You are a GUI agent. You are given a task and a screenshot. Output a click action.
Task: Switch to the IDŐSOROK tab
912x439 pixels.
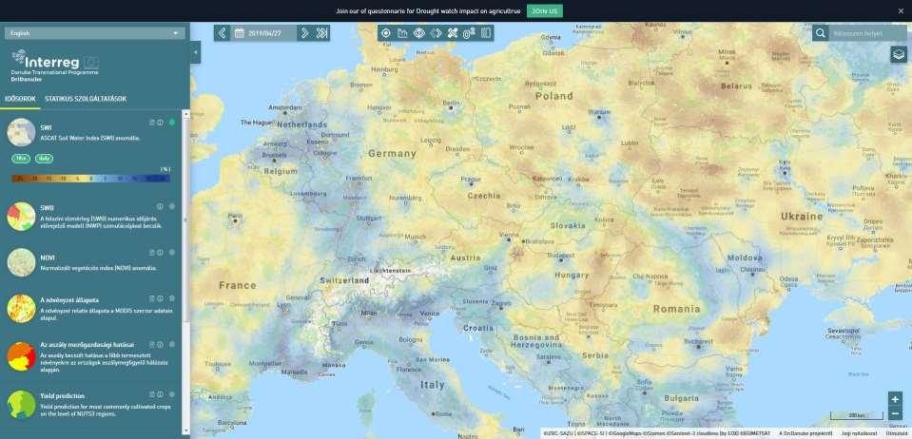(20, 99)
